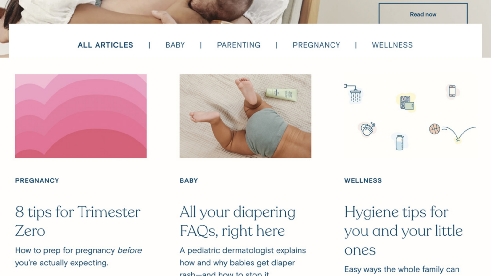
Task: Switch to the Baby category tab
Action: coord(175,45)
